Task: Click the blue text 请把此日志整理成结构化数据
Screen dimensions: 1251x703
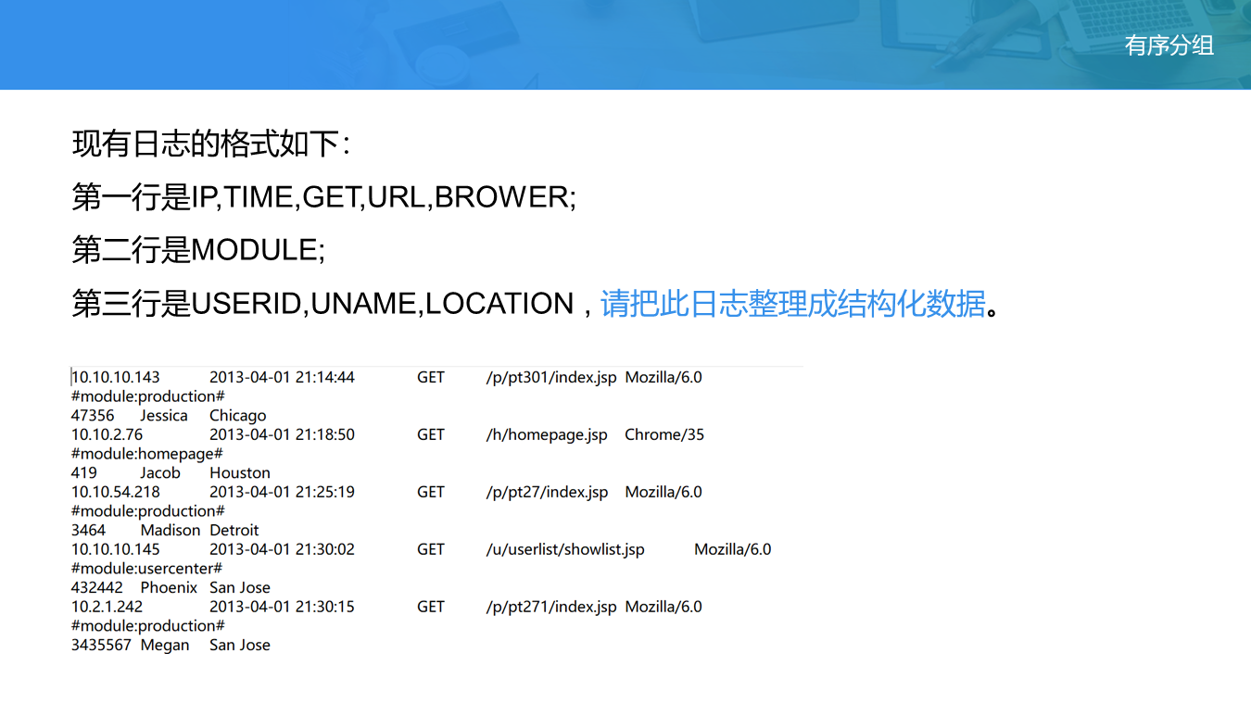Action: (x=793, y=304)
